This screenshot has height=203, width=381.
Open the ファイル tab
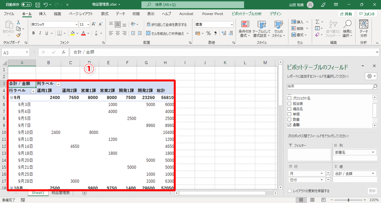pos(9,14)
